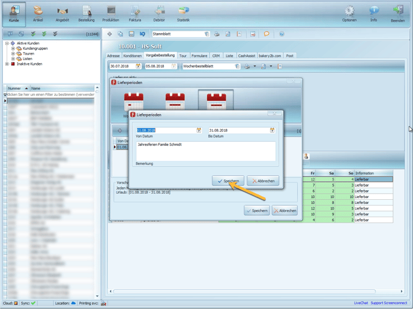Click the Bemerkung text field
Image resolution: width=413 pixels, height=309 pixels.
(206, 151)
